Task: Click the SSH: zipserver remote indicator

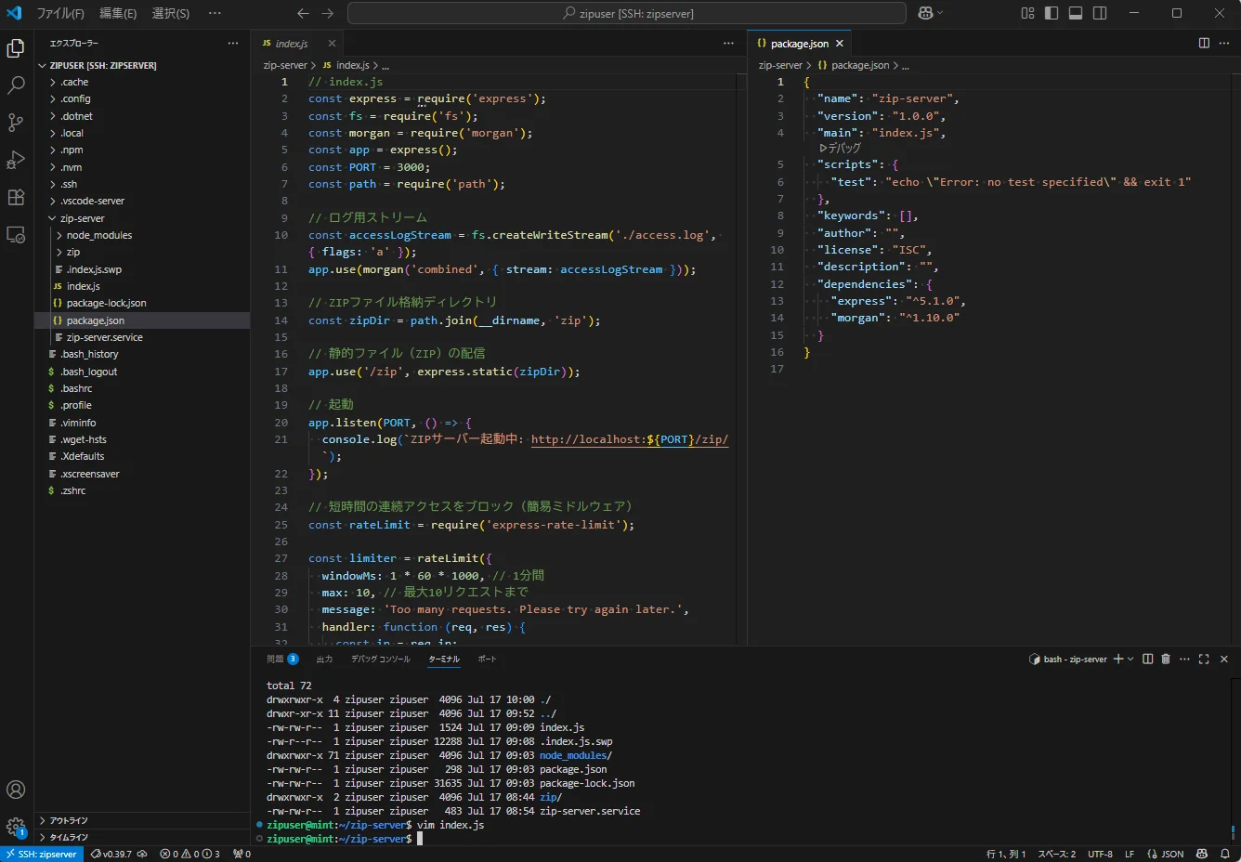Action: click(x=43, y=854)
